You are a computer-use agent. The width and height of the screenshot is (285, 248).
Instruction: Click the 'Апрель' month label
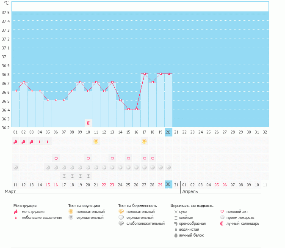(190, 191)
